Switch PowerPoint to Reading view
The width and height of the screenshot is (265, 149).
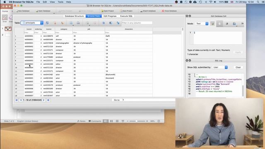(117, 121)
